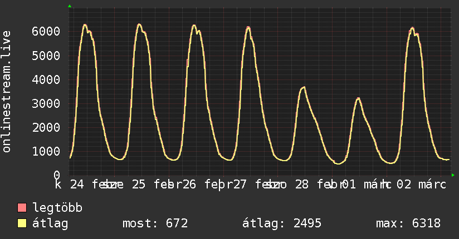Click the 'átlag: 2495' statistic
Image resolution: width=459 pixels, height=239 pixels.
tap(282, 223)
